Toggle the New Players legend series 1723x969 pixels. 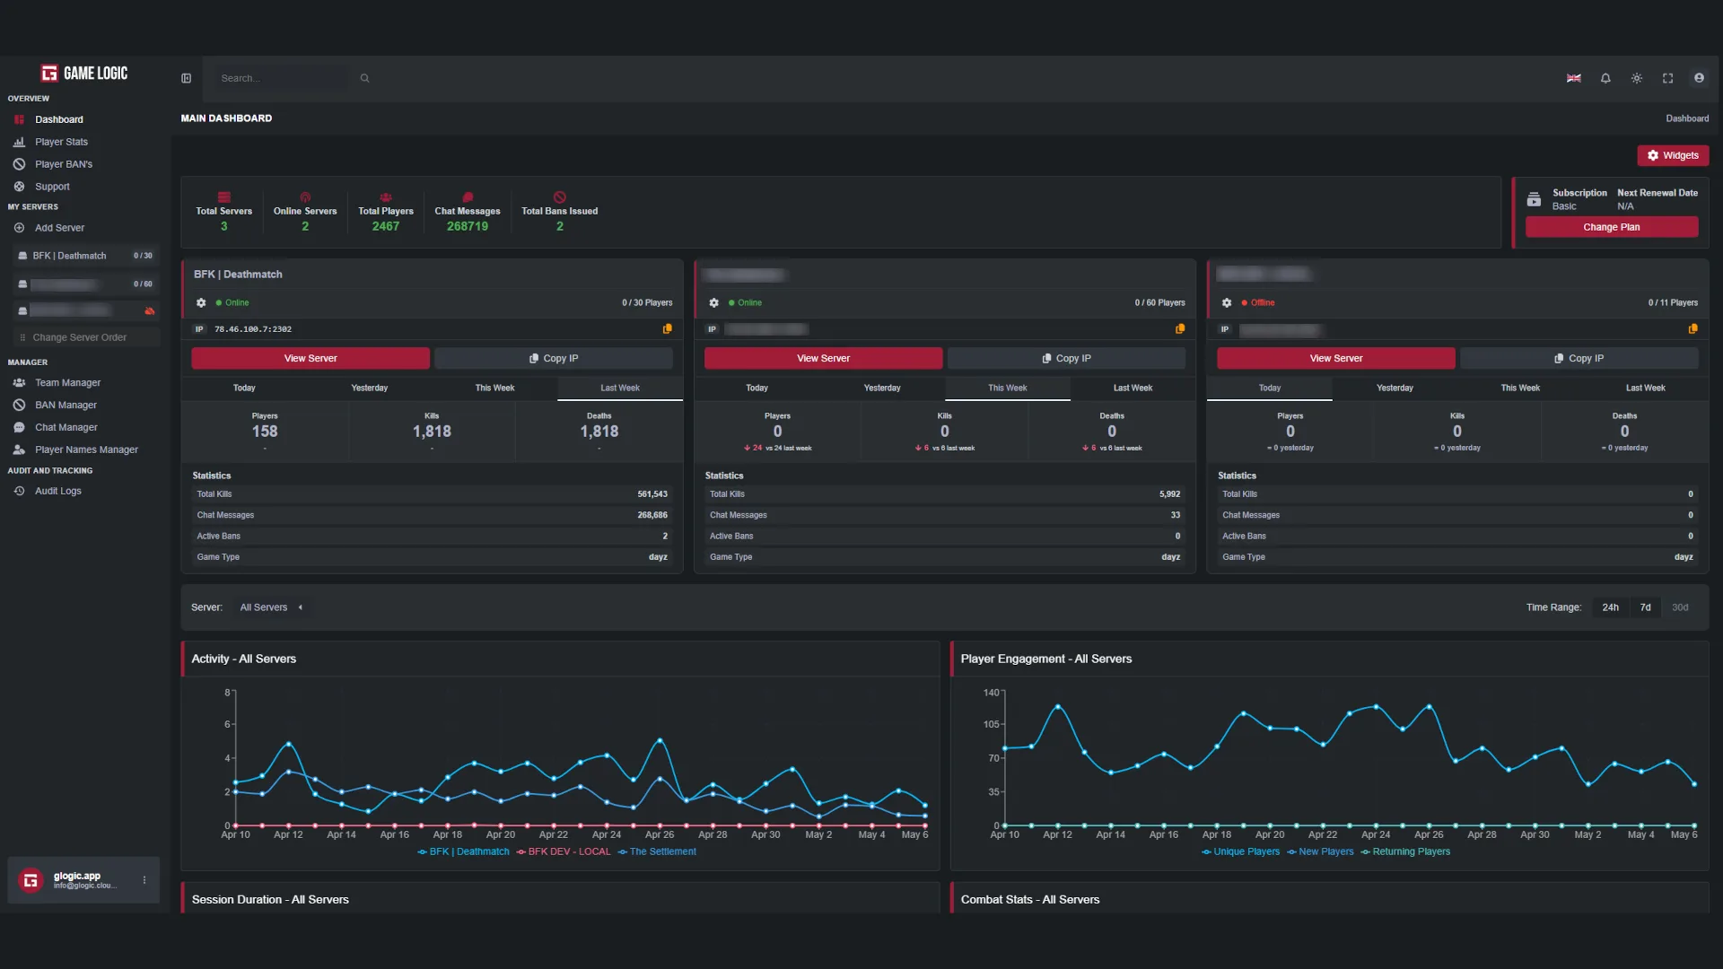(1320, 852)
